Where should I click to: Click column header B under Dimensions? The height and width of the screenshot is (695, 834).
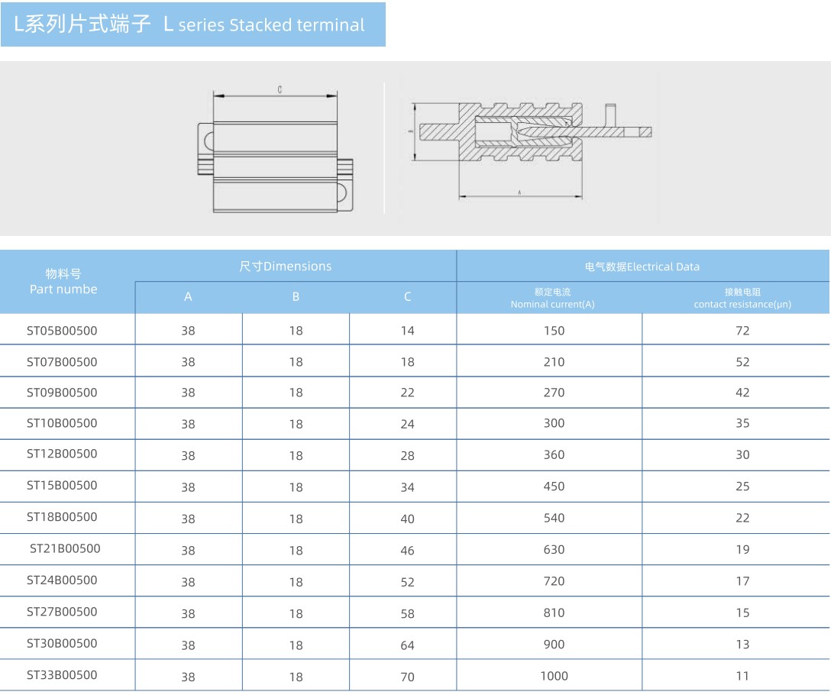click(x=296, y=297)
